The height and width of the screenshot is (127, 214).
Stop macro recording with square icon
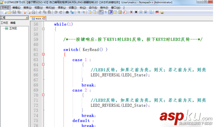pos(136,12)
